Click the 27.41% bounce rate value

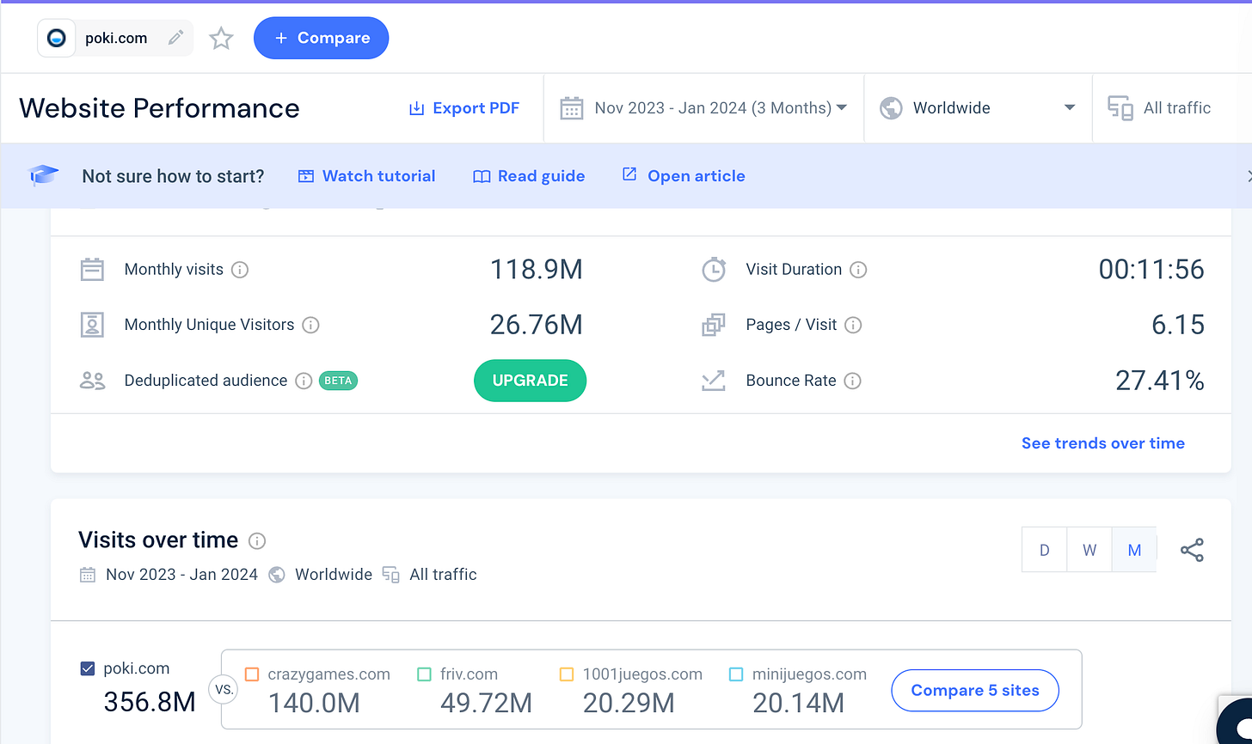tap(1160, 381)
